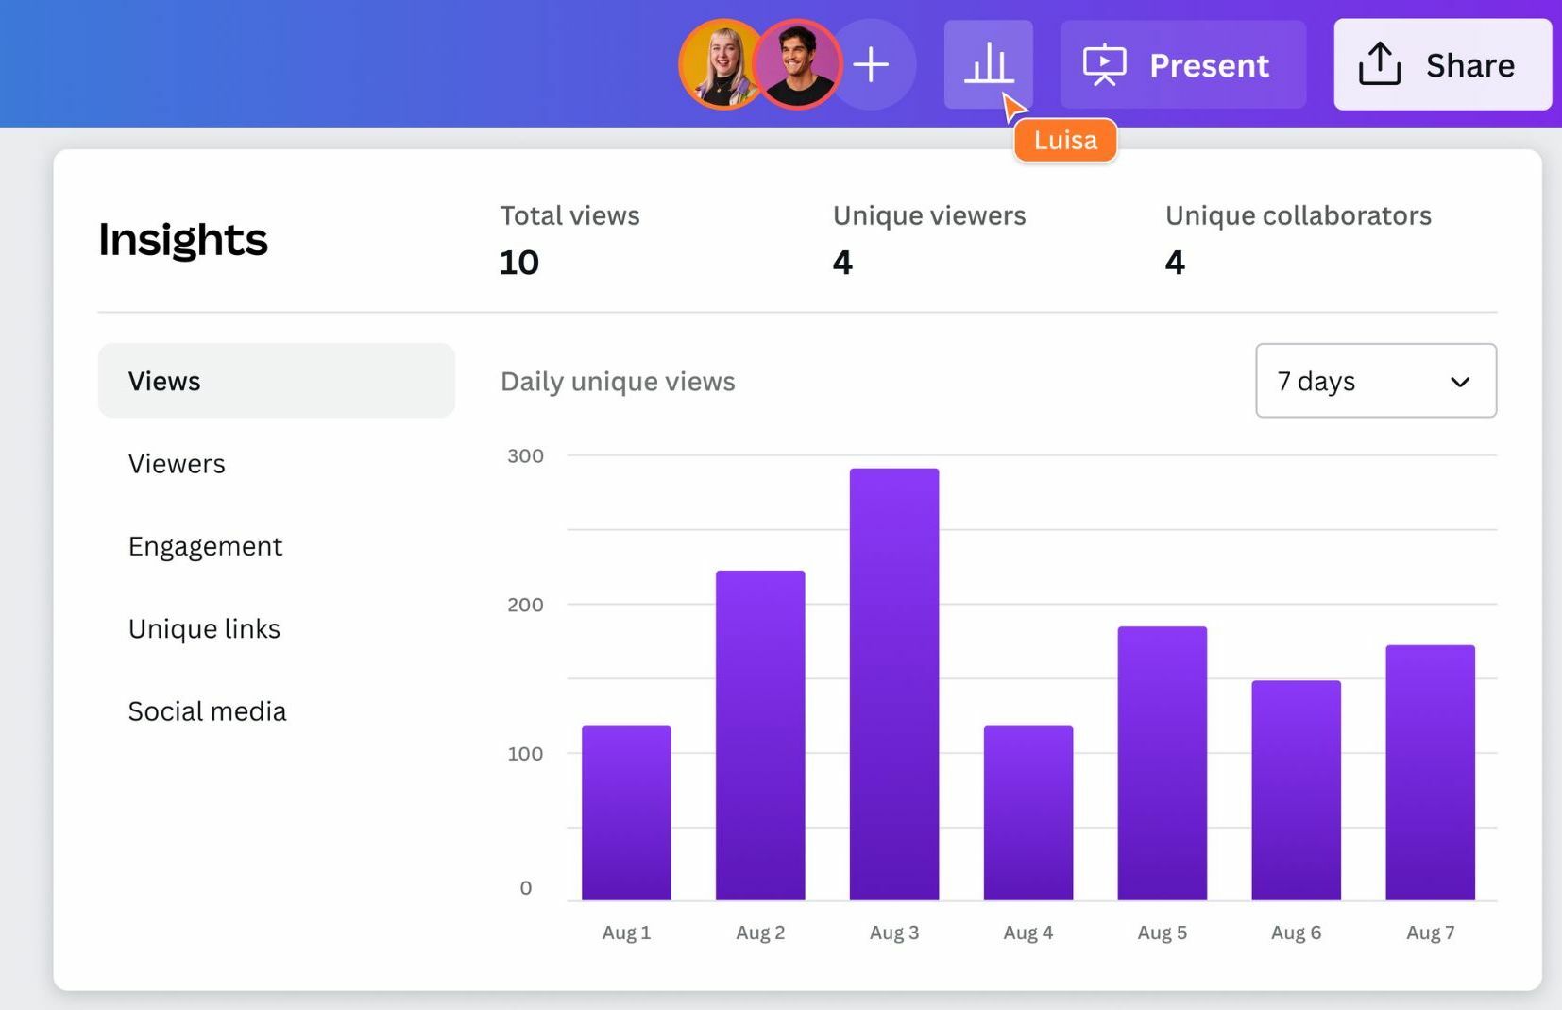
Task: Select the Views tab in sidebar
Action: coord(164,381)
